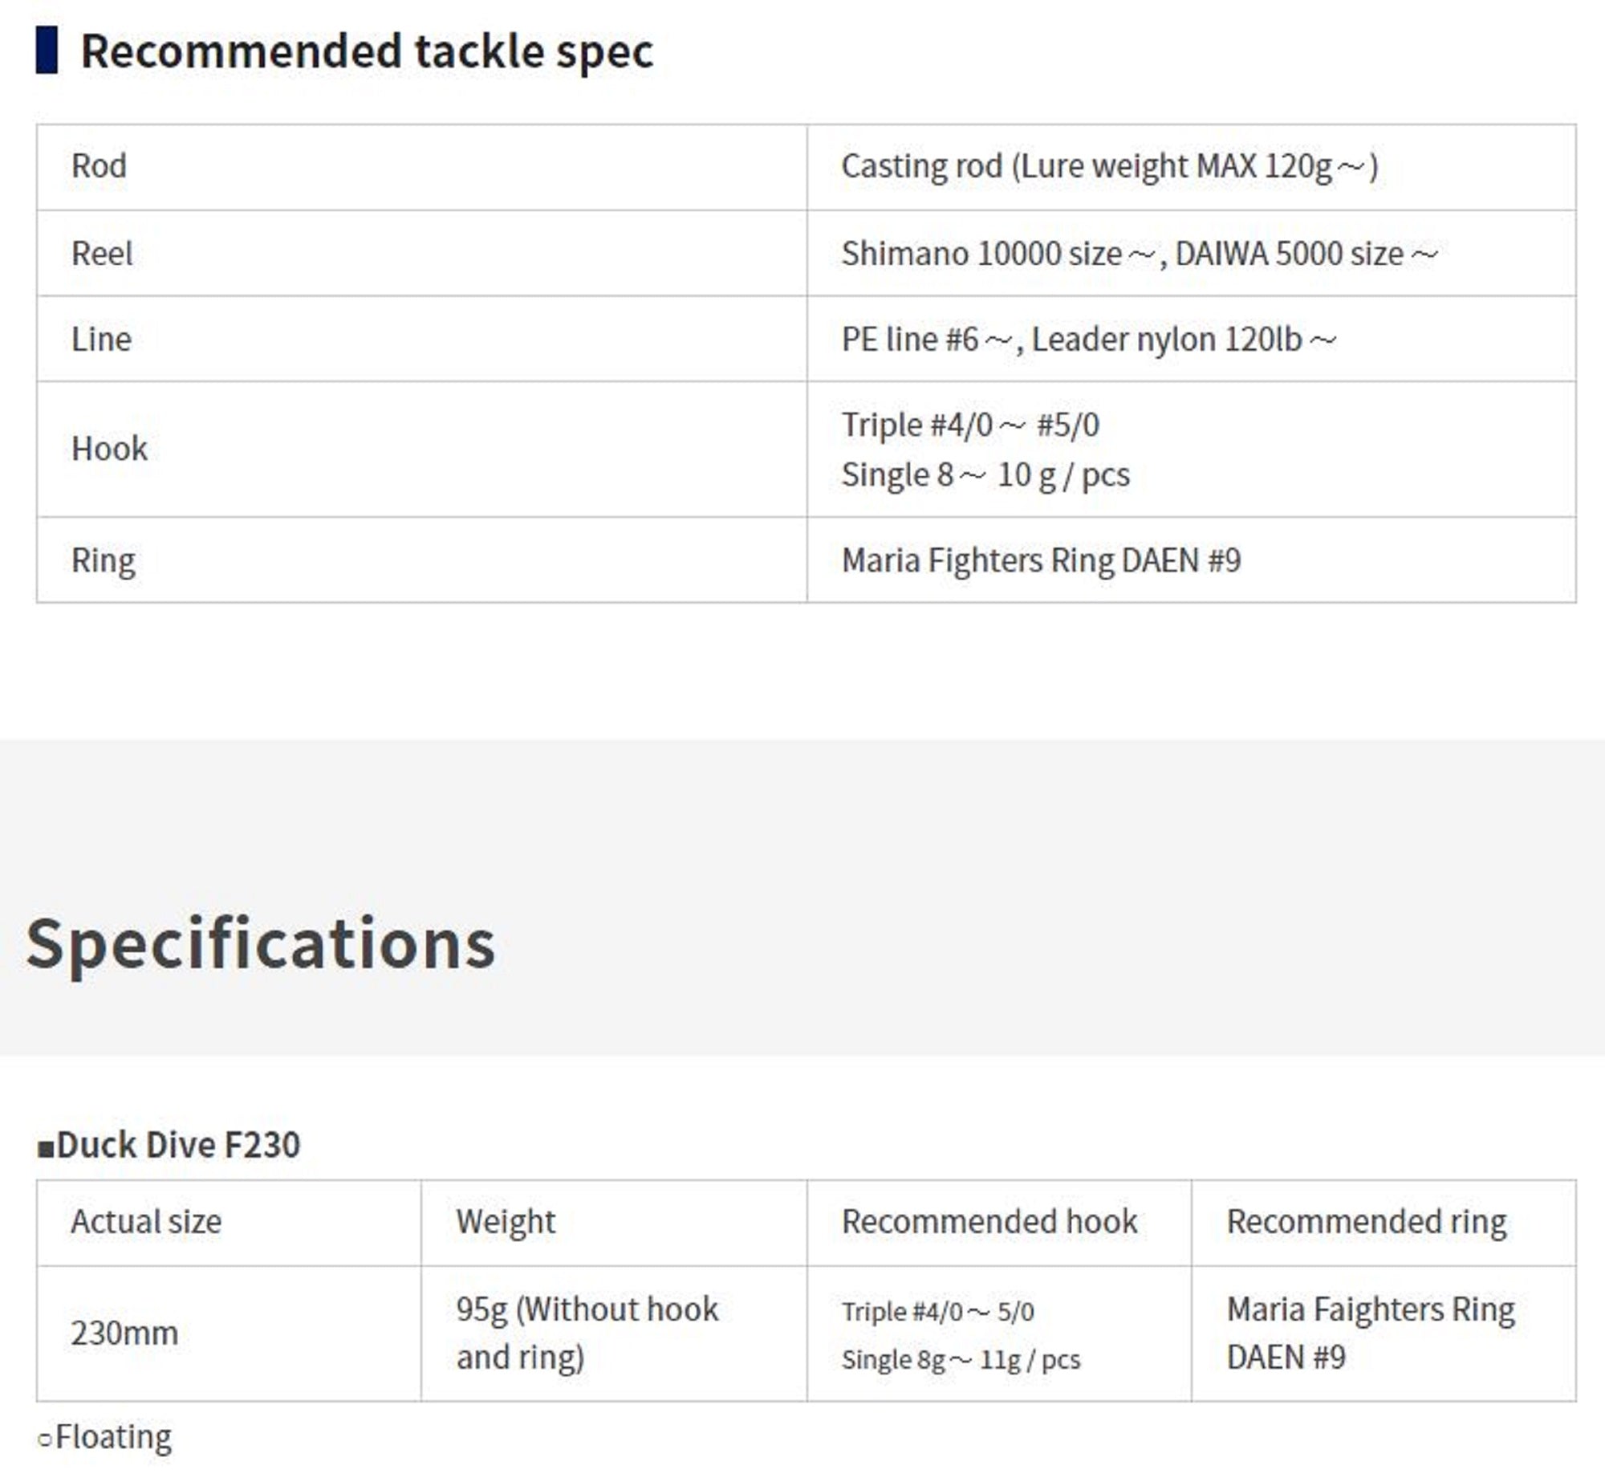Select the Reel row label
1605x1478 pixels.
[x=102, y=254]
